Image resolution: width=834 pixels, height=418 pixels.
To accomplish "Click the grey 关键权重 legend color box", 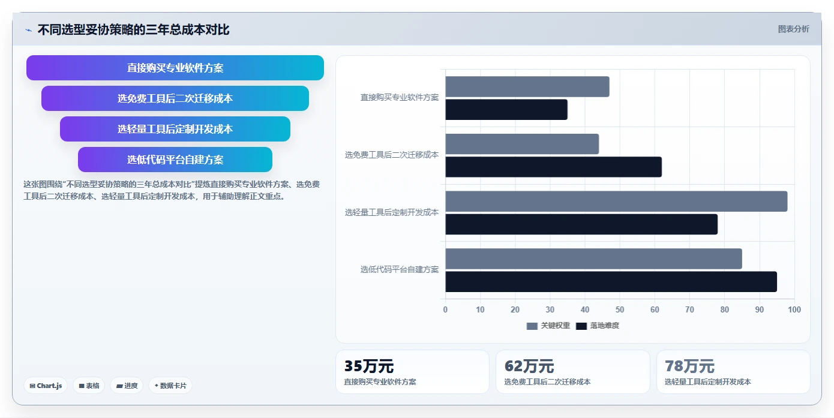I will coord(532,326).
